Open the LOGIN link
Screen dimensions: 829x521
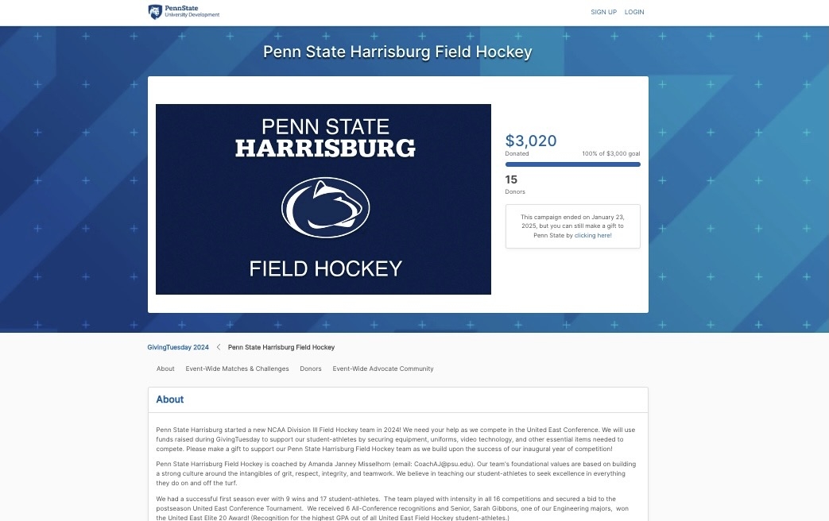(x=634, y=12)
